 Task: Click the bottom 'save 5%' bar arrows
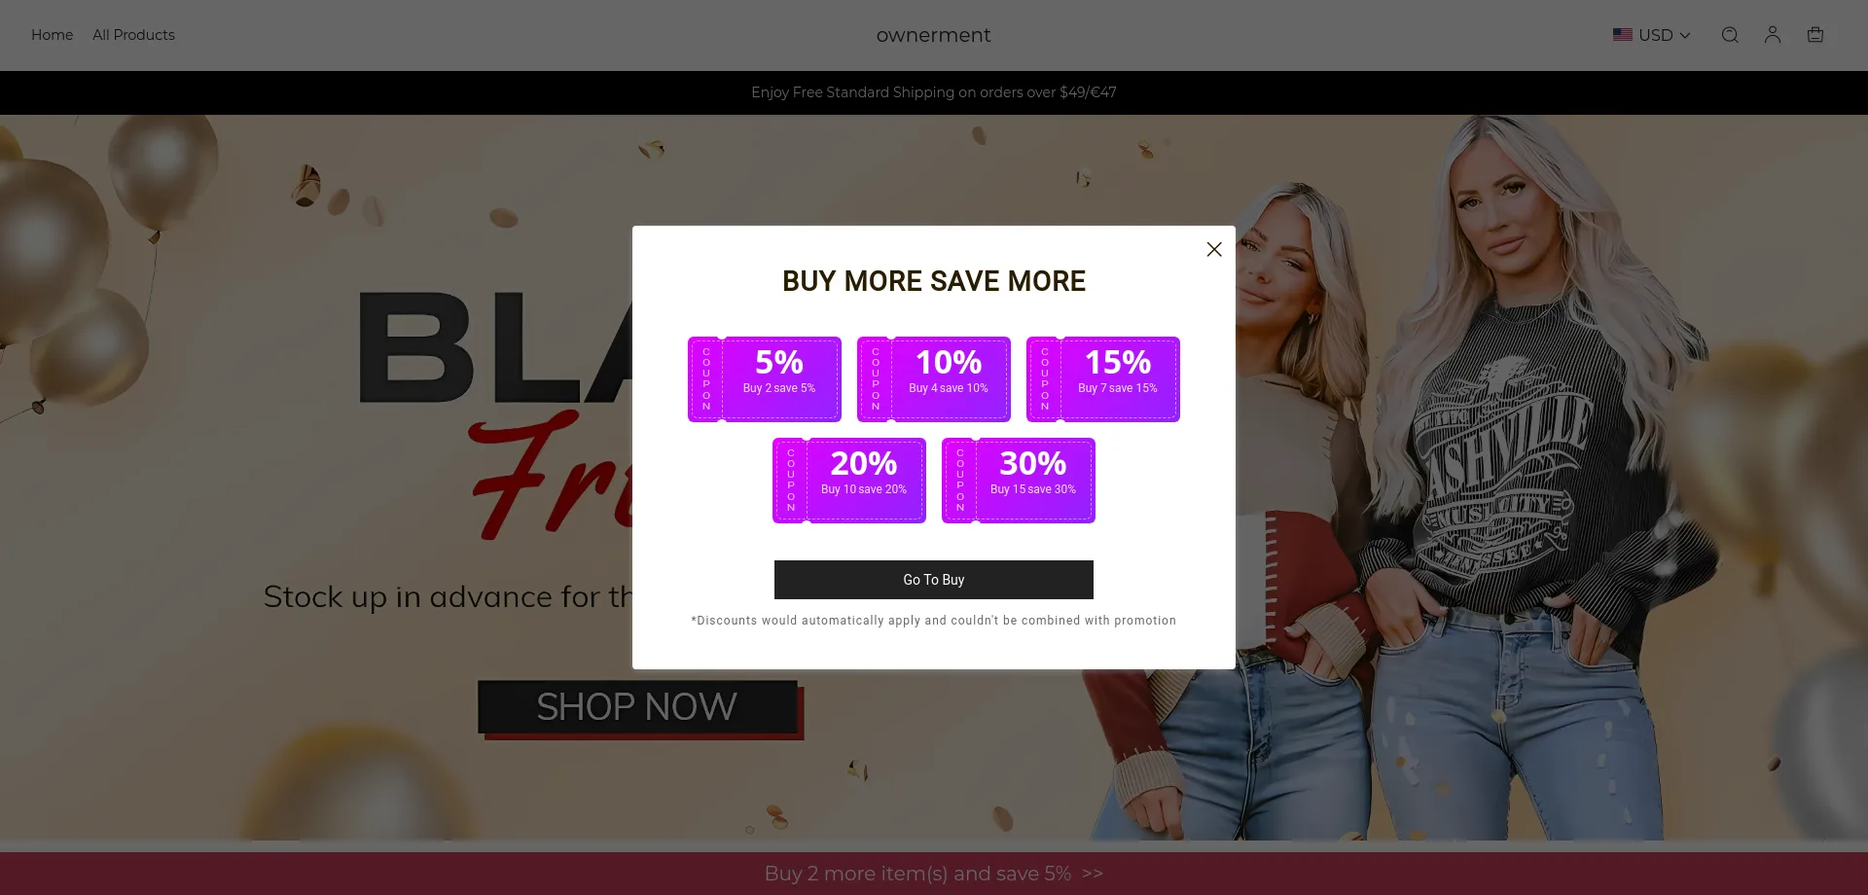pyautogui.click(x=1093, y=874)
